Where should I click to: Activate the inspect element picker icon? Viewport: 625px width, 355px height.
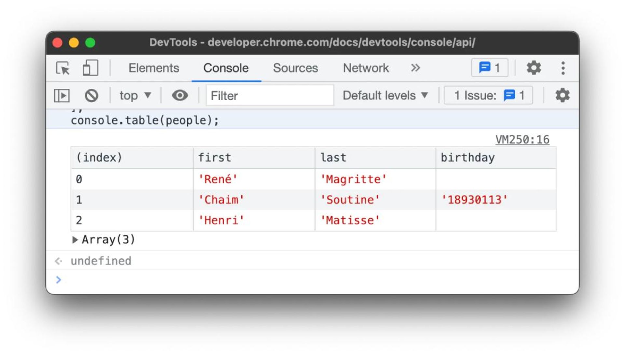point(63,68)
